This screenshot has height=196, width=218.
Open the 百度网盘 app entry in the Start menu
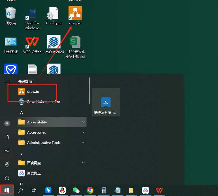click(x=52, y=173)
